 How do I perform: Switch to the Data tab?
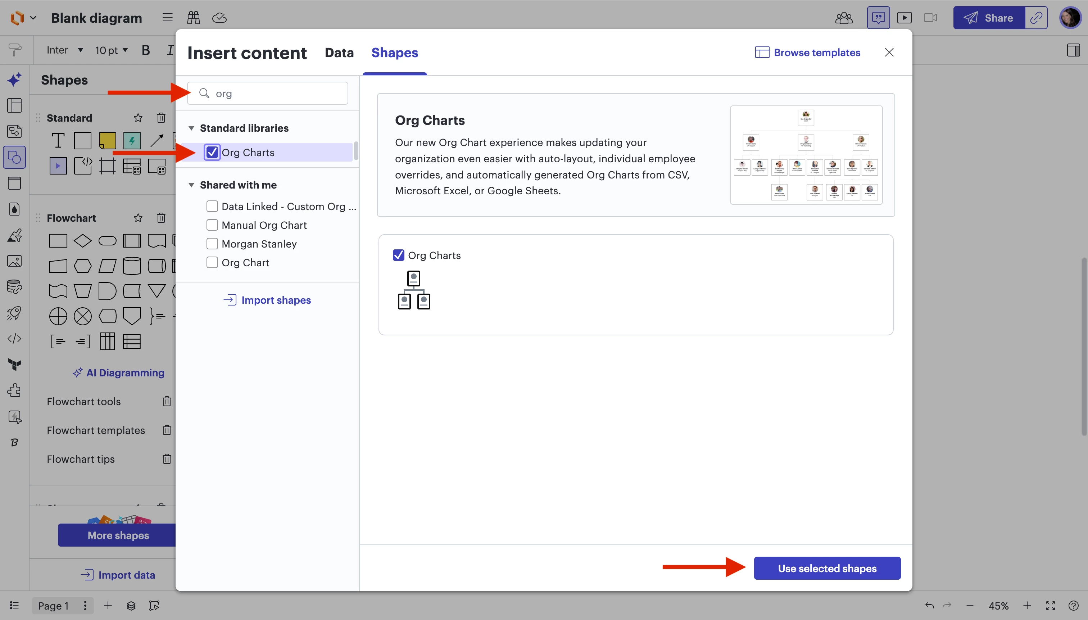pyautogui.click(x=339, y=53)
